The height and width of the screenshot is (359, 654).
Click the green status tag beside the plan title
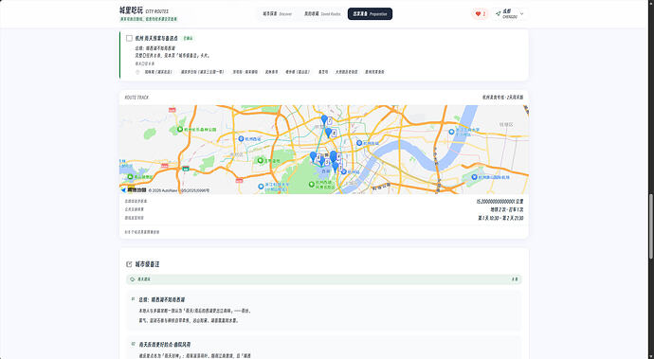188,38
